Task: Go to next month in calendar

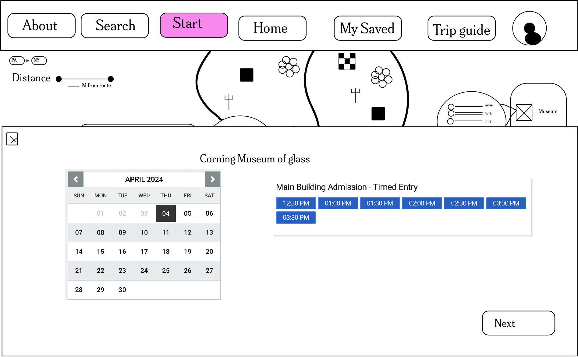Action: coord(212,179)
